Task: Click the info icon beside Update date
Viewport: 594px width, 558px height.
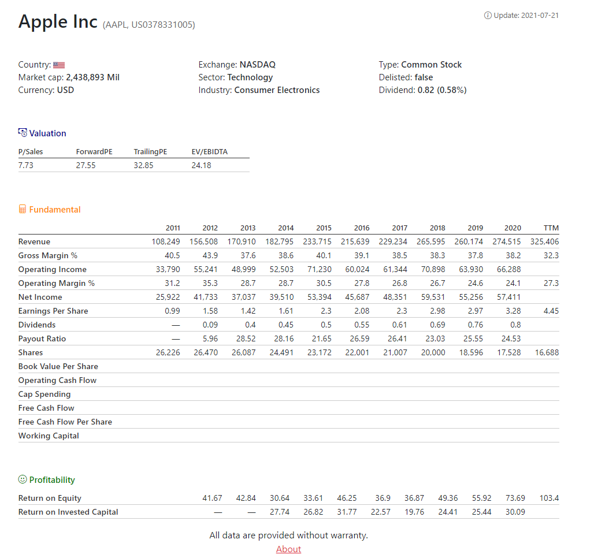Action: pyautogui.click(x=488, y=15)
